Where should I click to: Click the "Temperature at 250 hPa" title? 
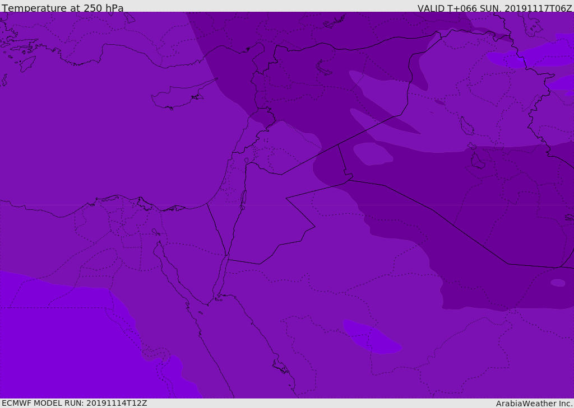pos(63,8)
